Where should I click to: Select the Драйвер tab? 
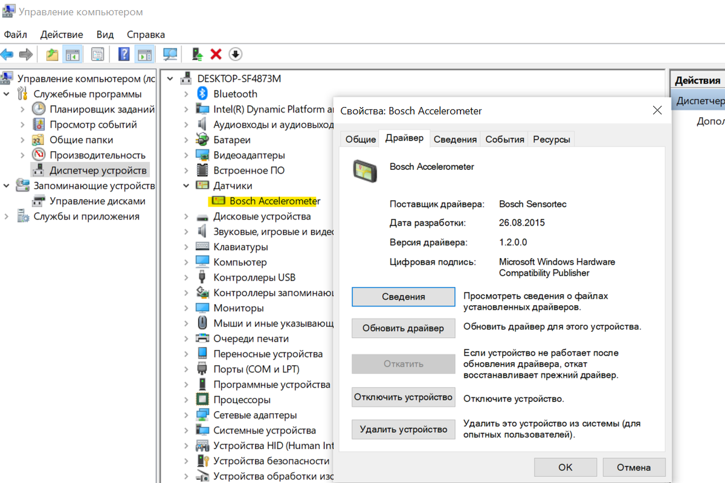point(404,138)
